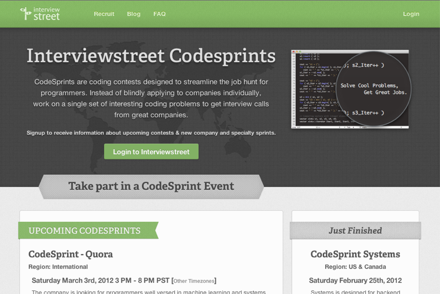Open the CodeSprint Systems event title

[x=355, y=254]
